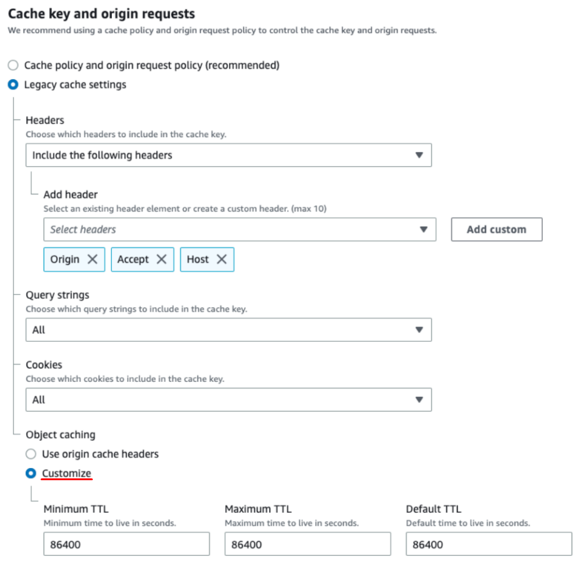The image size is (582, 562).
Task: Click the Maximum TTL input field
Action: click(x=307, y=544)
